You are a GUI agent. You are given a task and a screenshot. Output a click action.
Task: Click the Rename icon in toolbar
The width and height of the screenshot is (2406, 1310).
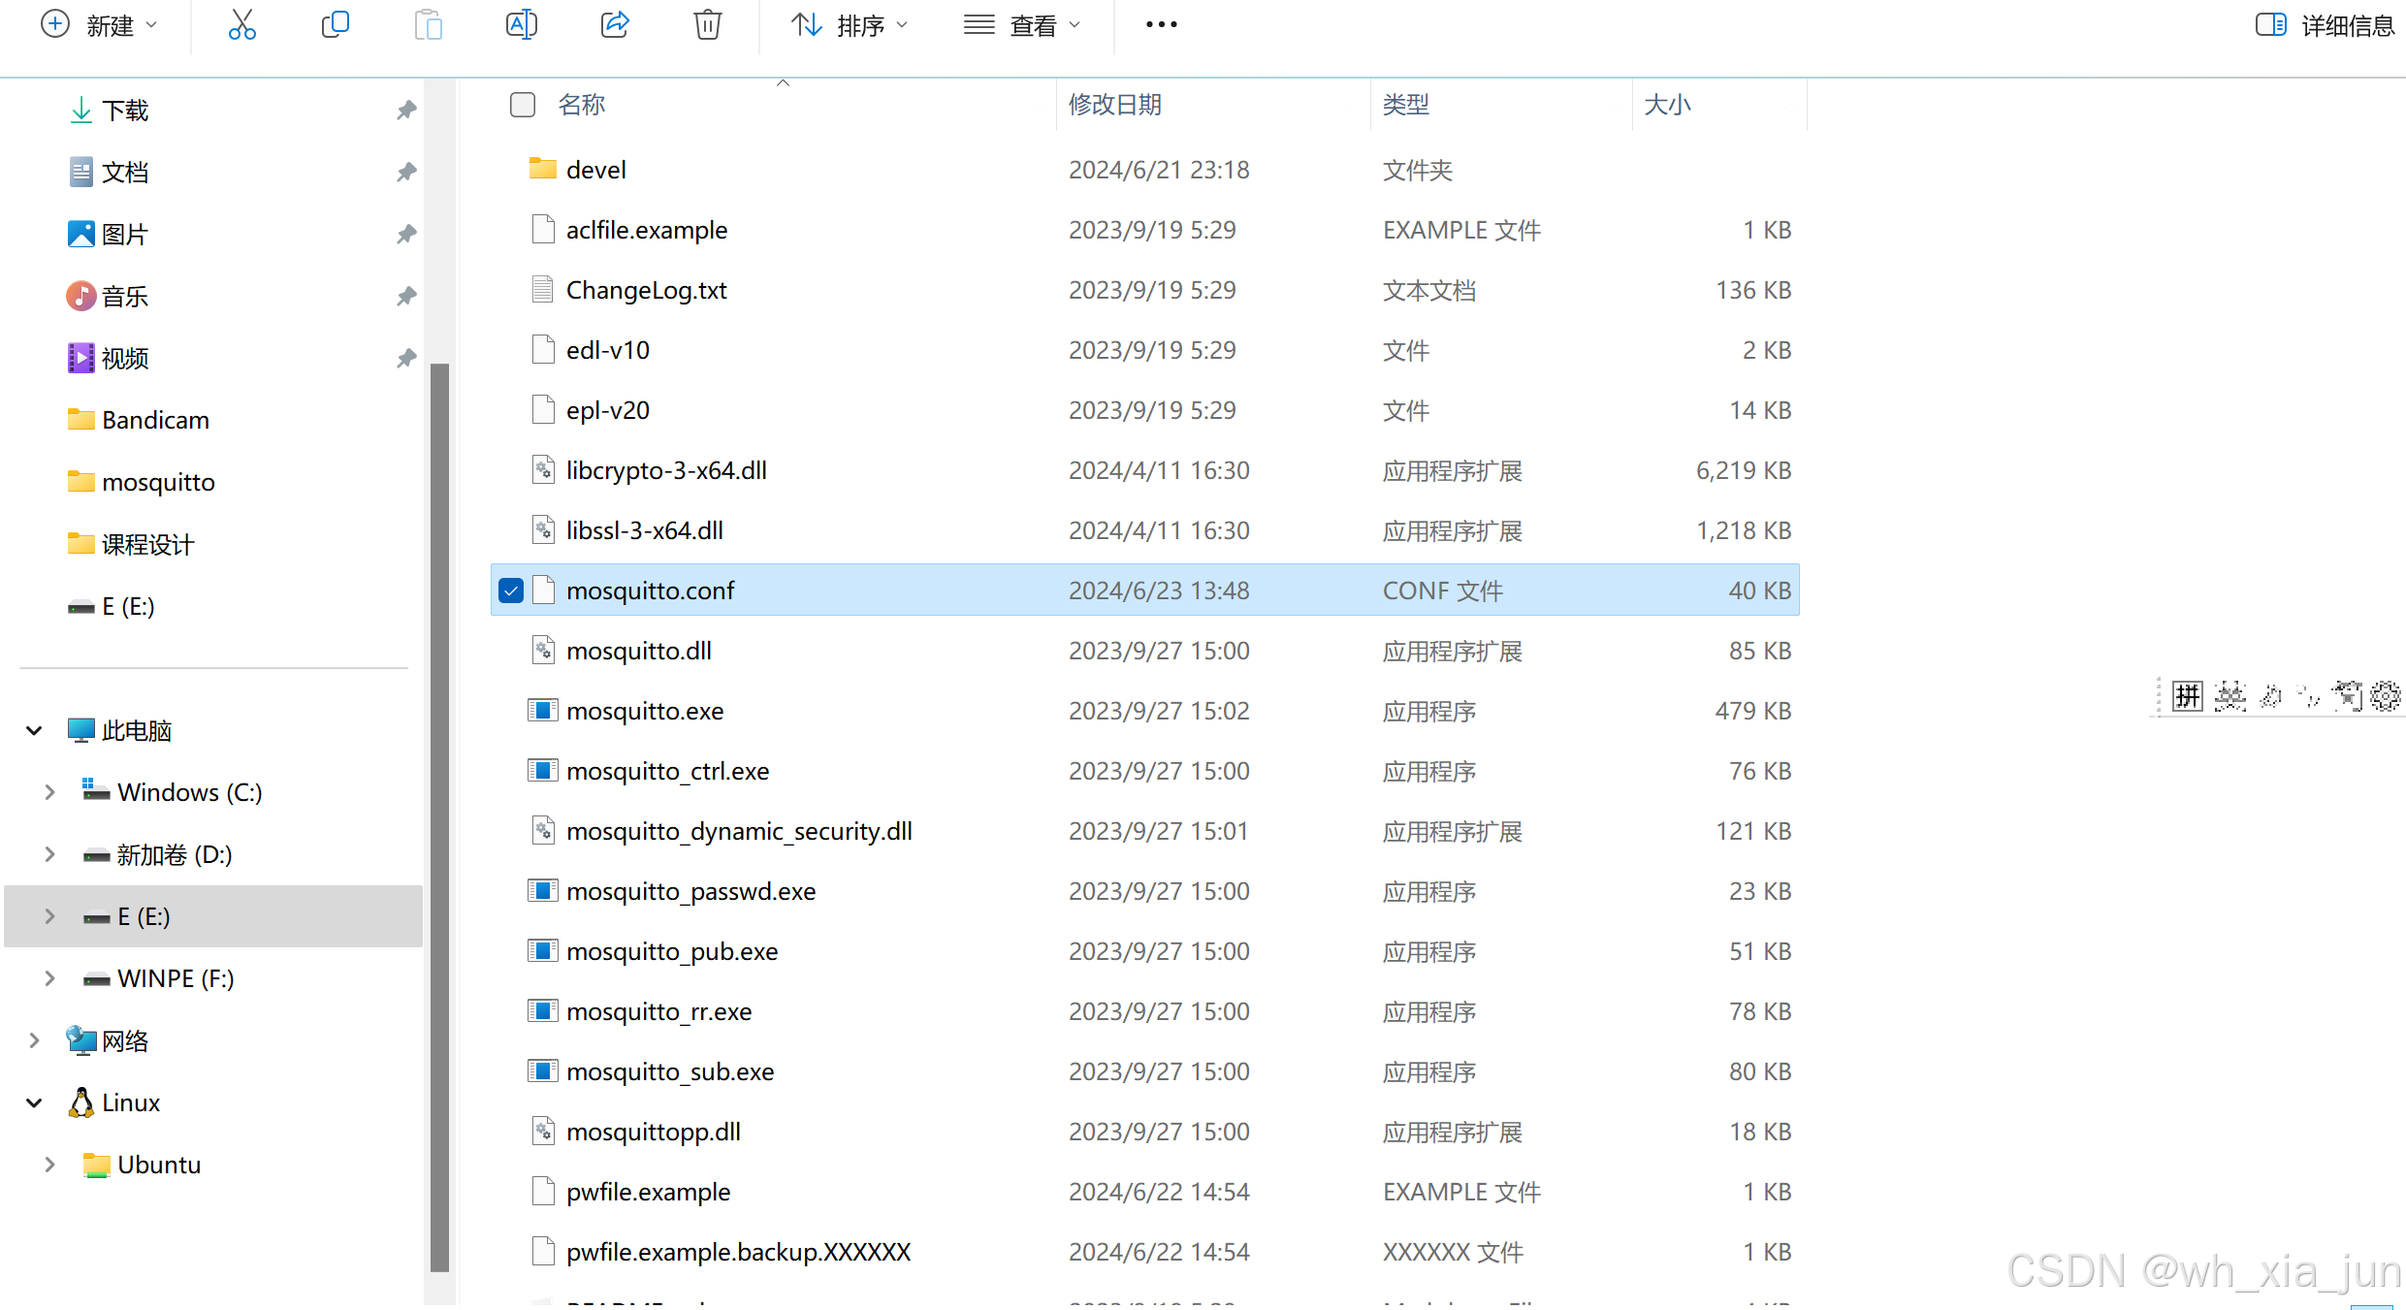pos(521,25)
